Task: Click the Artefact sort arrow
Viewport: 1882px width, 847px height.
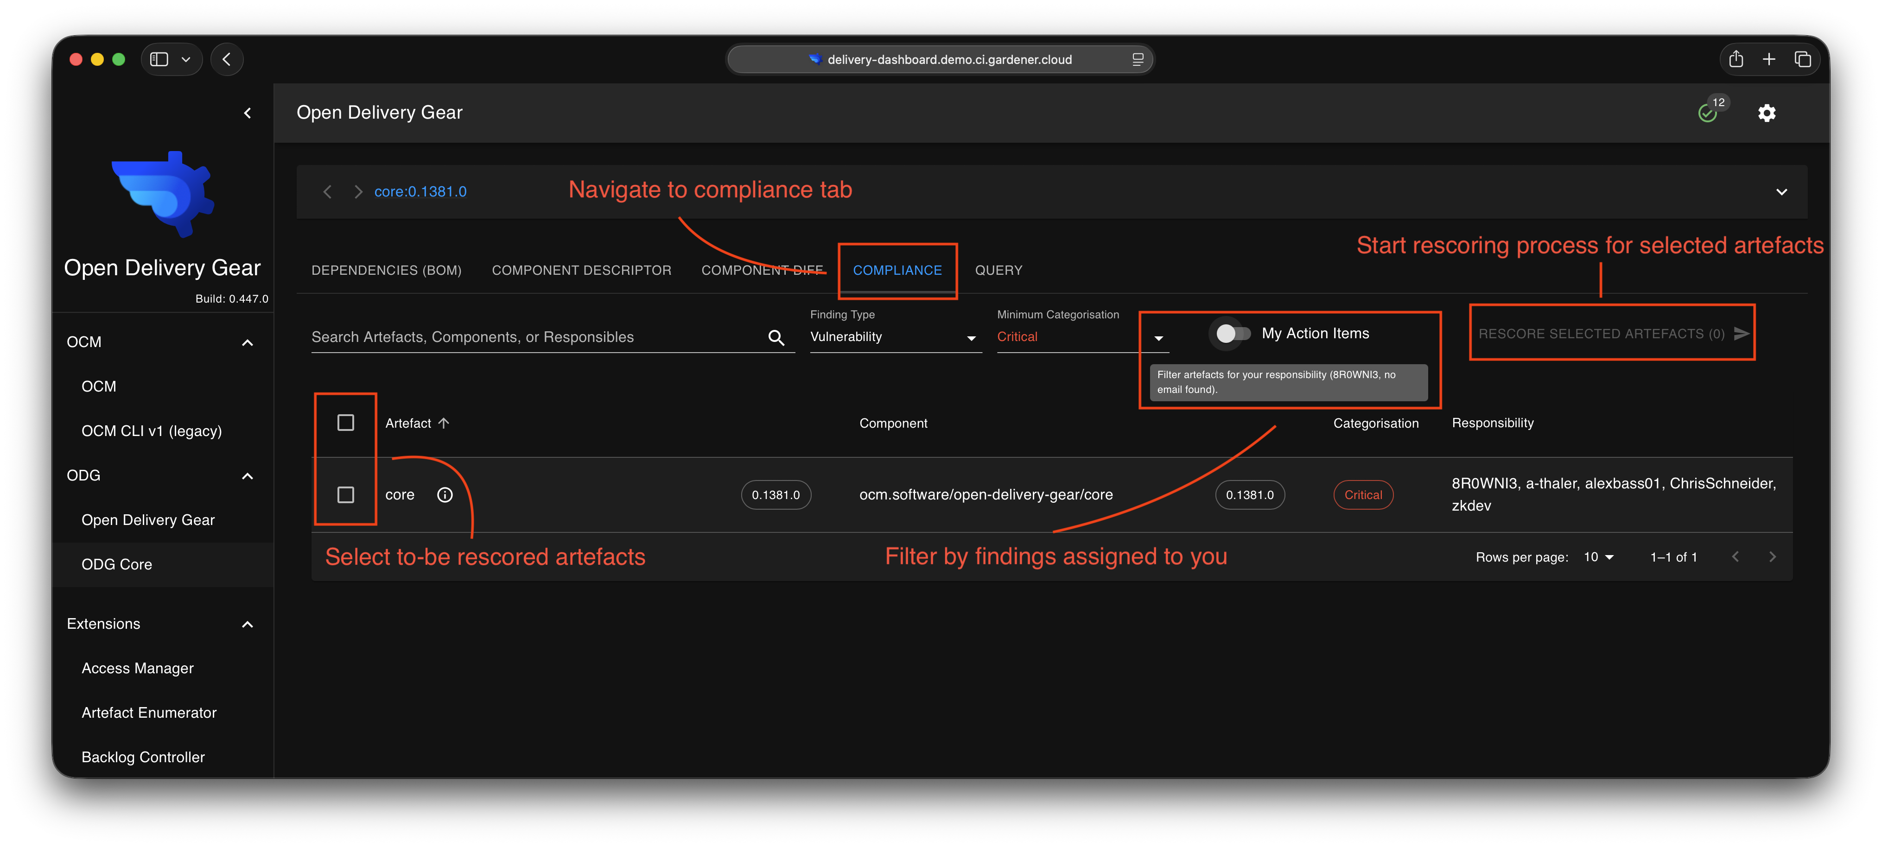Action: point(444,423)
